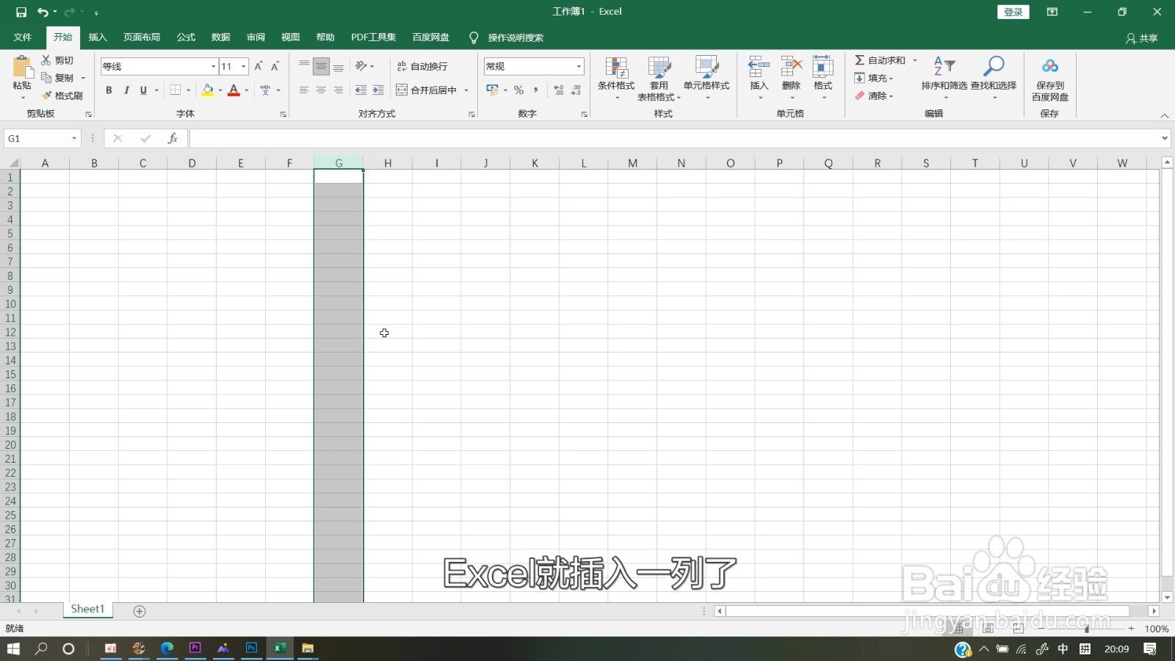Viewport: 1175px width, 661px height.
Task: Open the Format 格式 cells menu
Action: (x=823, y=78)
